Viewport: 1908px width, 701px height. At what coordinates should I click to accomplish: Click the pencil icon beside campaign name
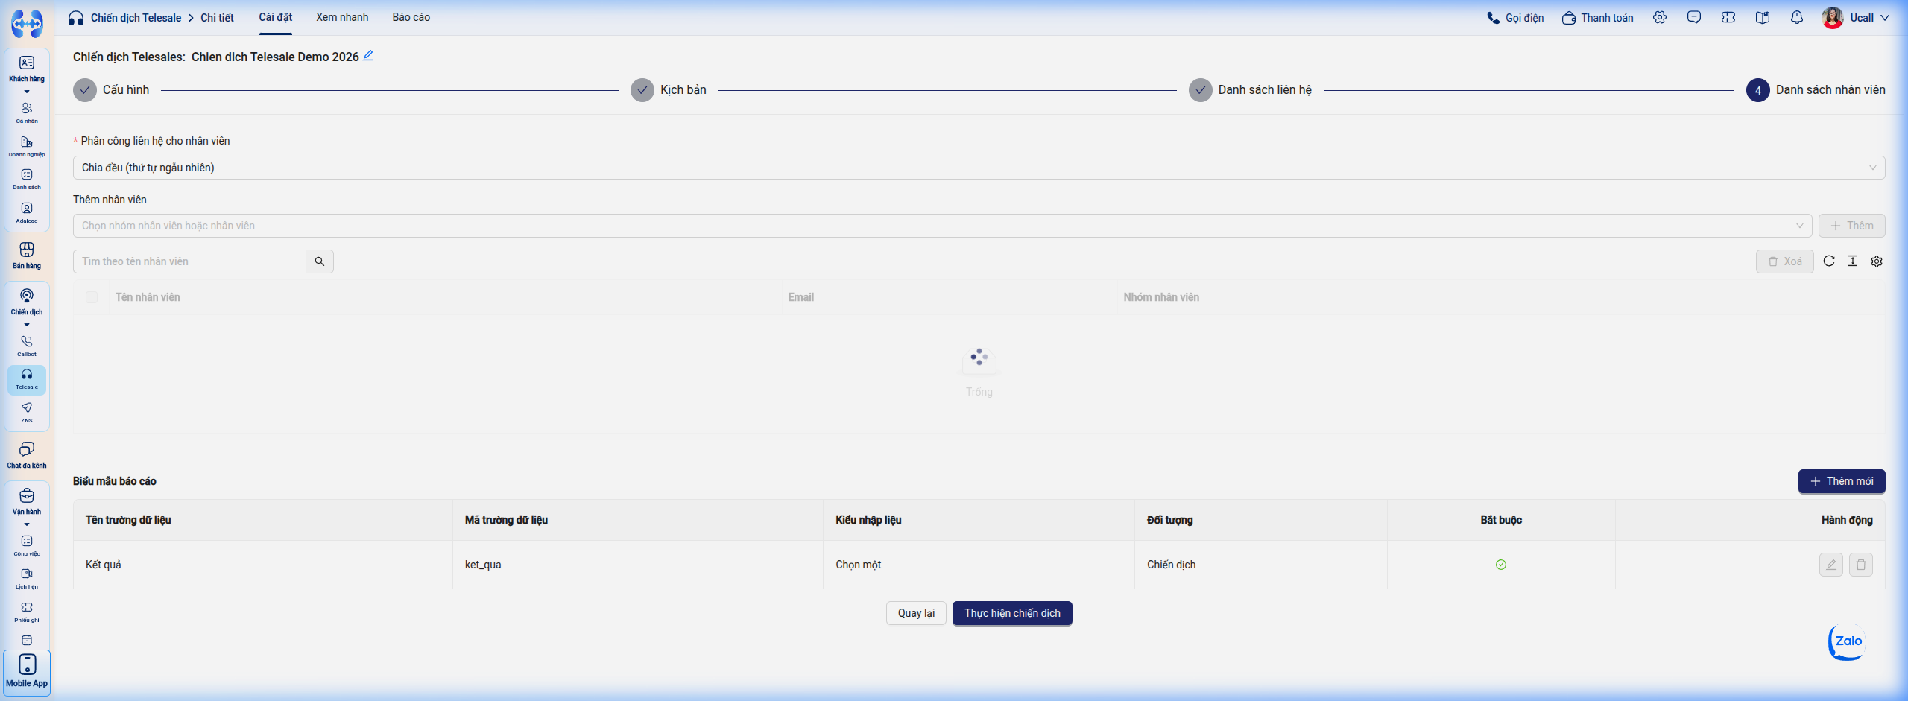pyautogui.click(x=368, y=56)
